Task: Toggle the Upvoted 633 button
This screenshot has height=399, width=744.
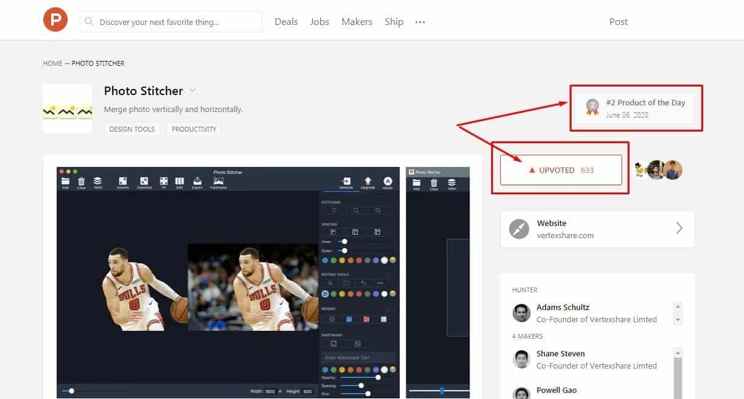Action: [x=561, y=170]
